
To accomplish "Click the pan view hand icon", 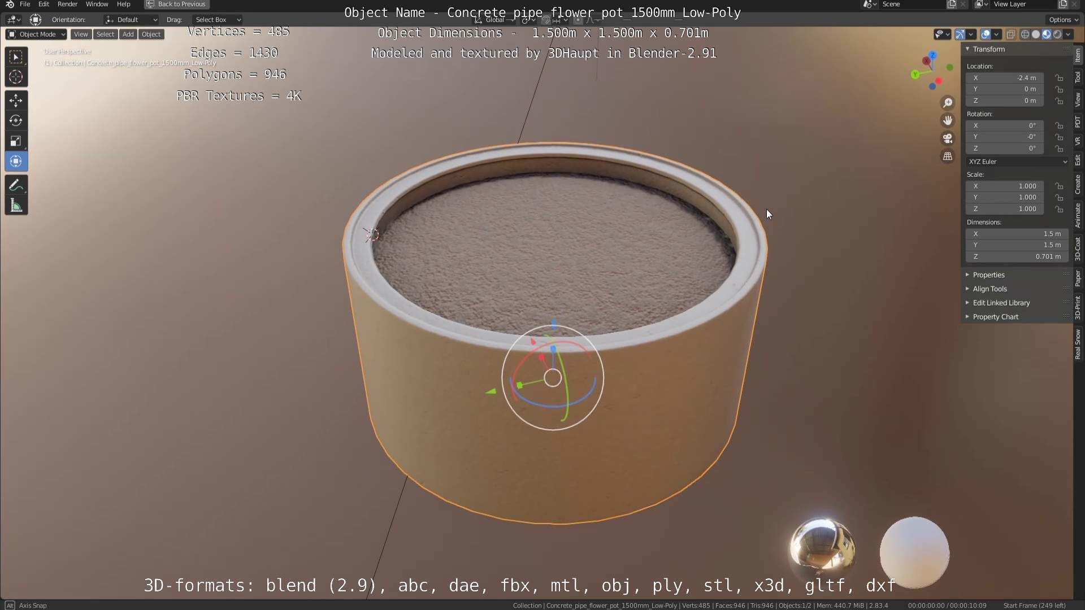I will tap(948, 120).
